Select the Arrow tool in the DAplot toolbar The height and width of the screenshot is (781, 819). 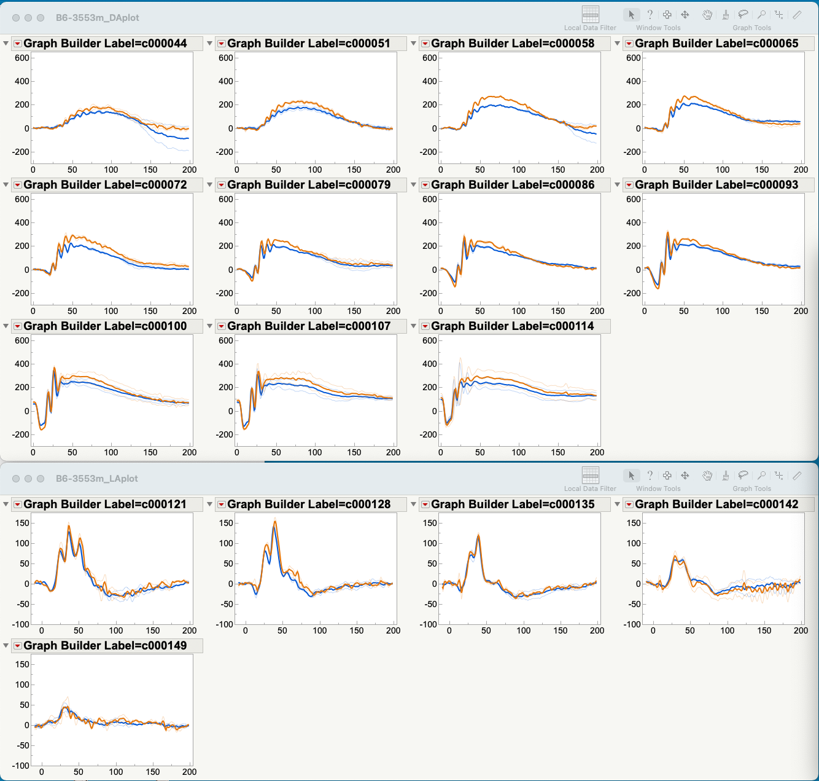(x=631, y=15)
